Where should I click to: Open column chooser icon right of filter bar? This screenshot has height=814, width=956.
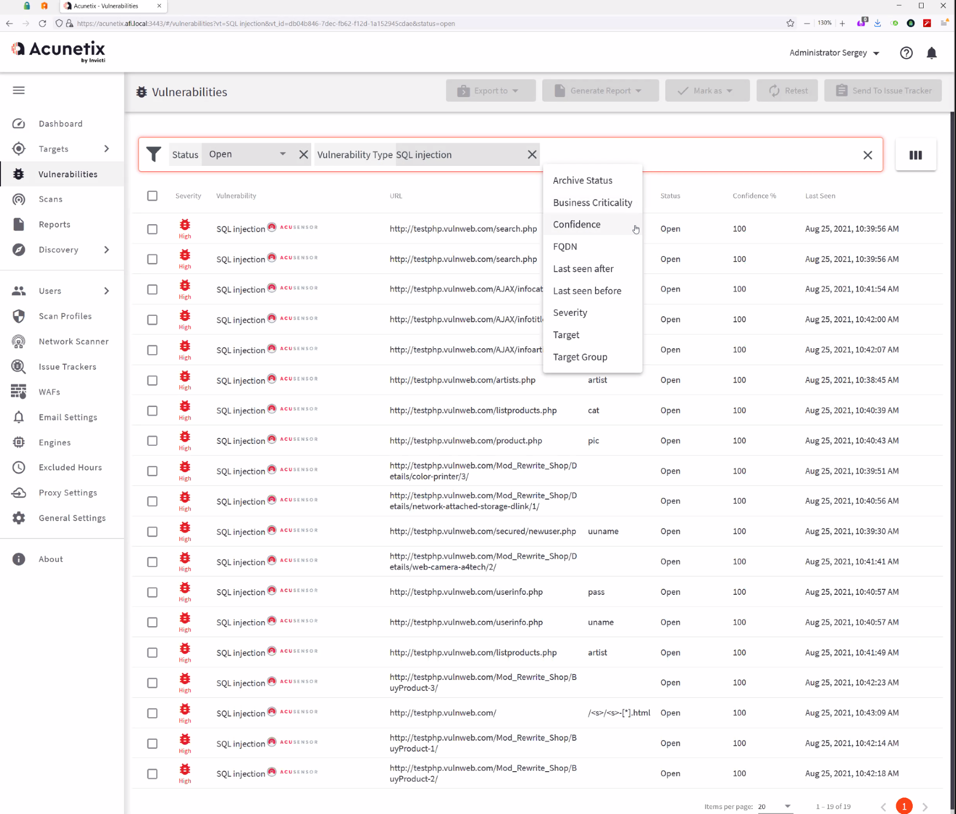(x=915, y=155)
